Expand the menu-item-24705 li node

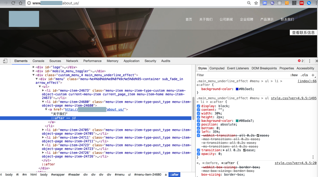43,130
